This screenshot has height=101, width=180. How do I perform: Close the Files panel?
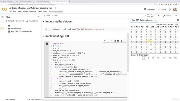39,17
